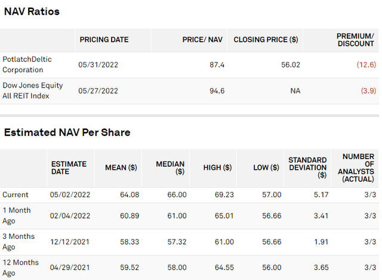Click Price/NAV value 94.6
The width and height of the screenshot is (382, 280).
pos(217,91)
